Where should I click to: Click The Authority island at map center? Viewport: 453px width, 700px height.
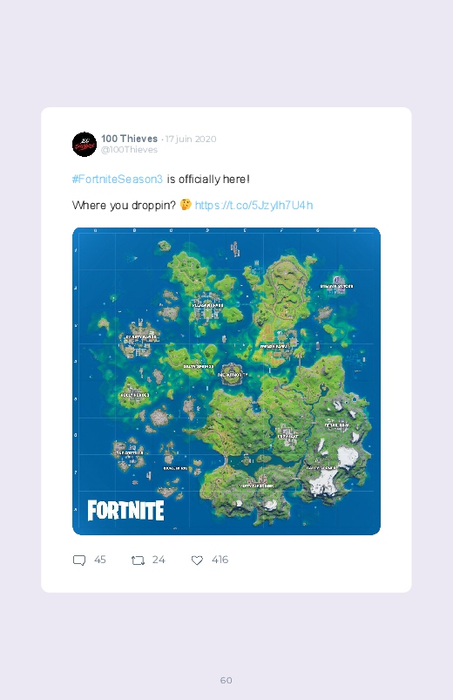[232, 374]
